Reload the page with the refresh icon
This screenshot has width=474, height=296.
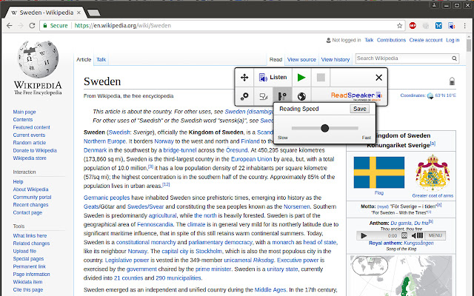32,26
